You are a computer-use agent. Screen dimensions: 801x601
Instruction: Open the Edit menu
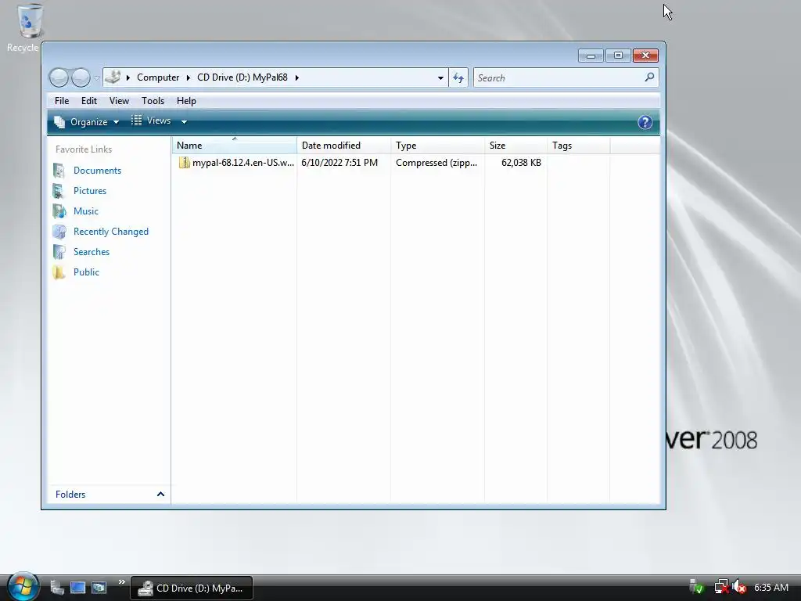pyautogui.click(x=89, y=101)
